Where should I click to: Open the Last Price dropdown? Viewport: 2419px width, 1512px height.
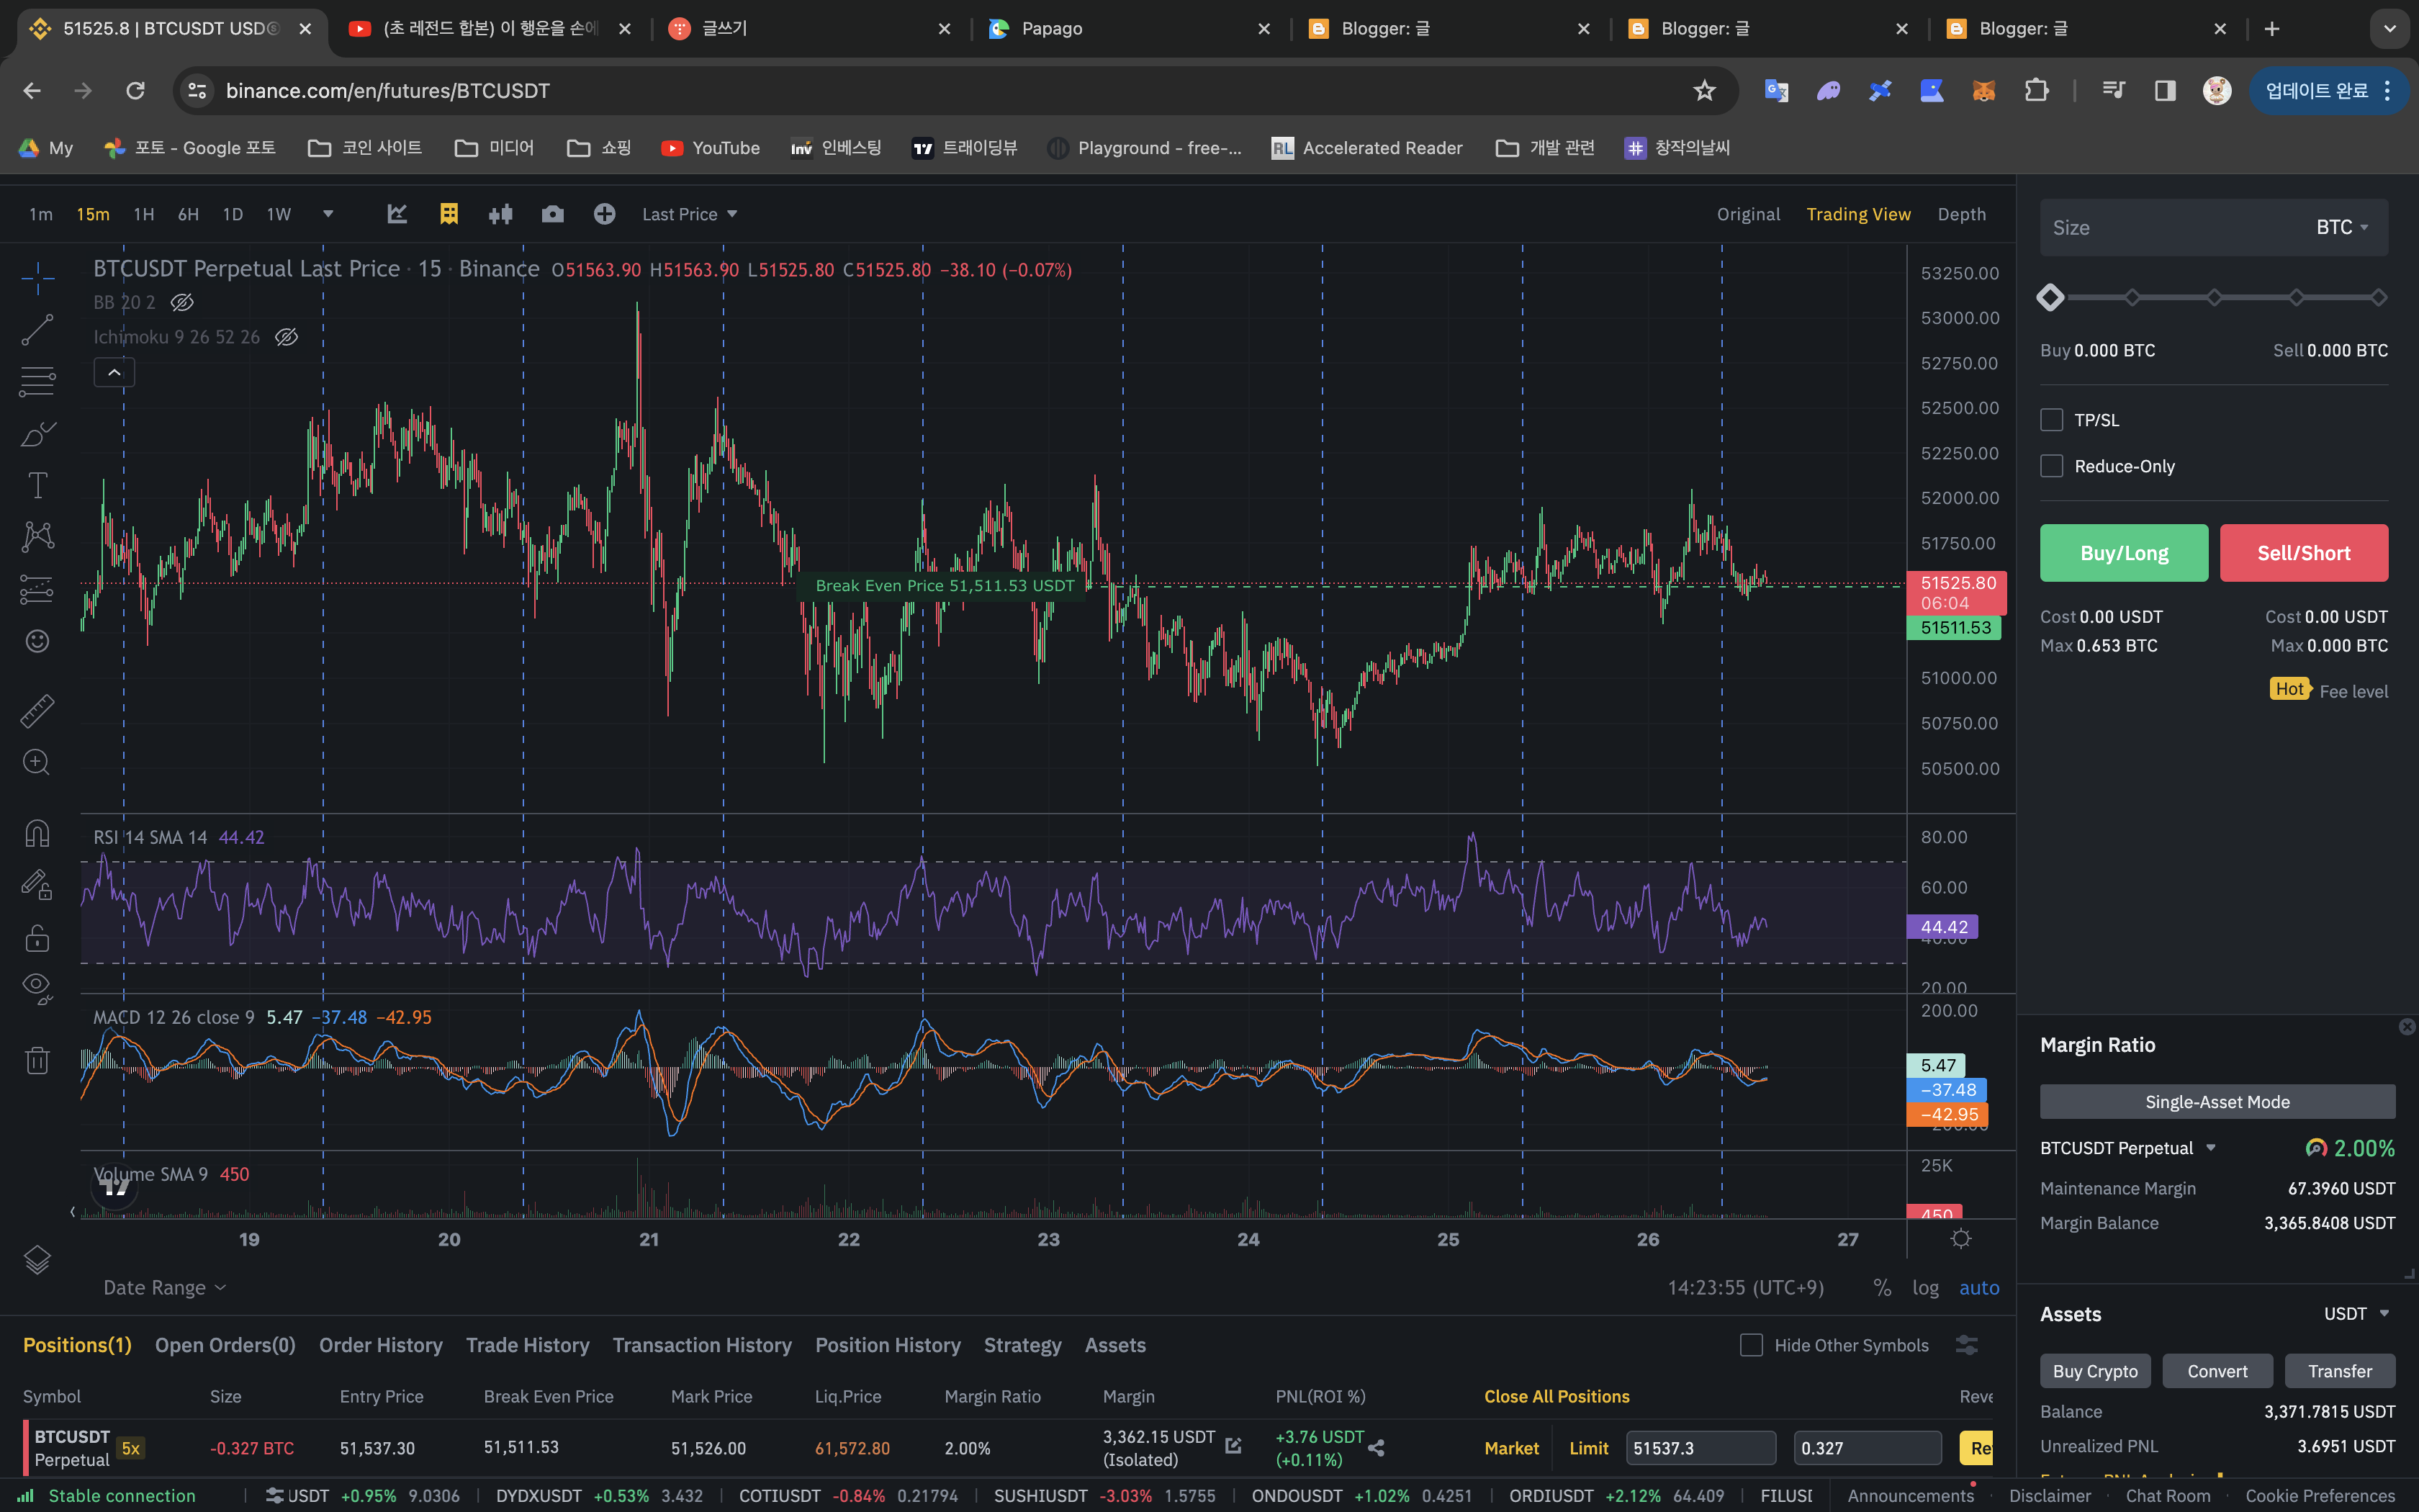tap(690, 214)
